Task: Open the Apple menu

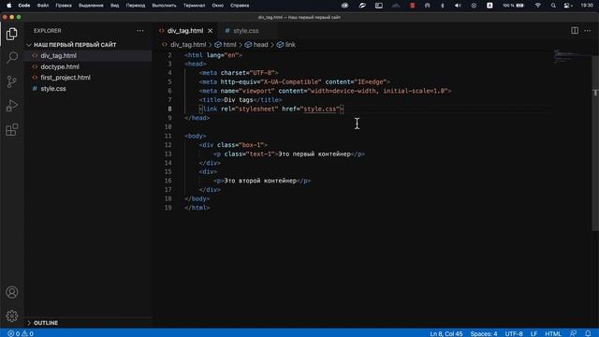Action: point(8,6)
